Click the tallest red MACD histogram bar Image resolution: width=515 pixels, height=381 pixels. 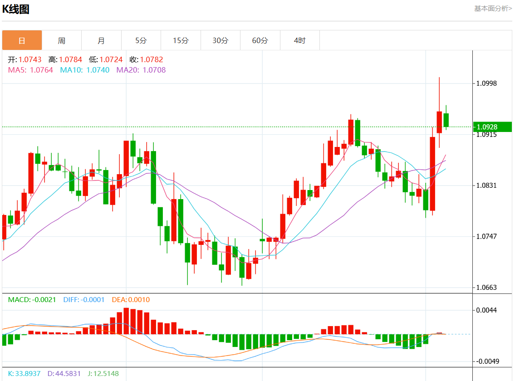click(126, 321)
